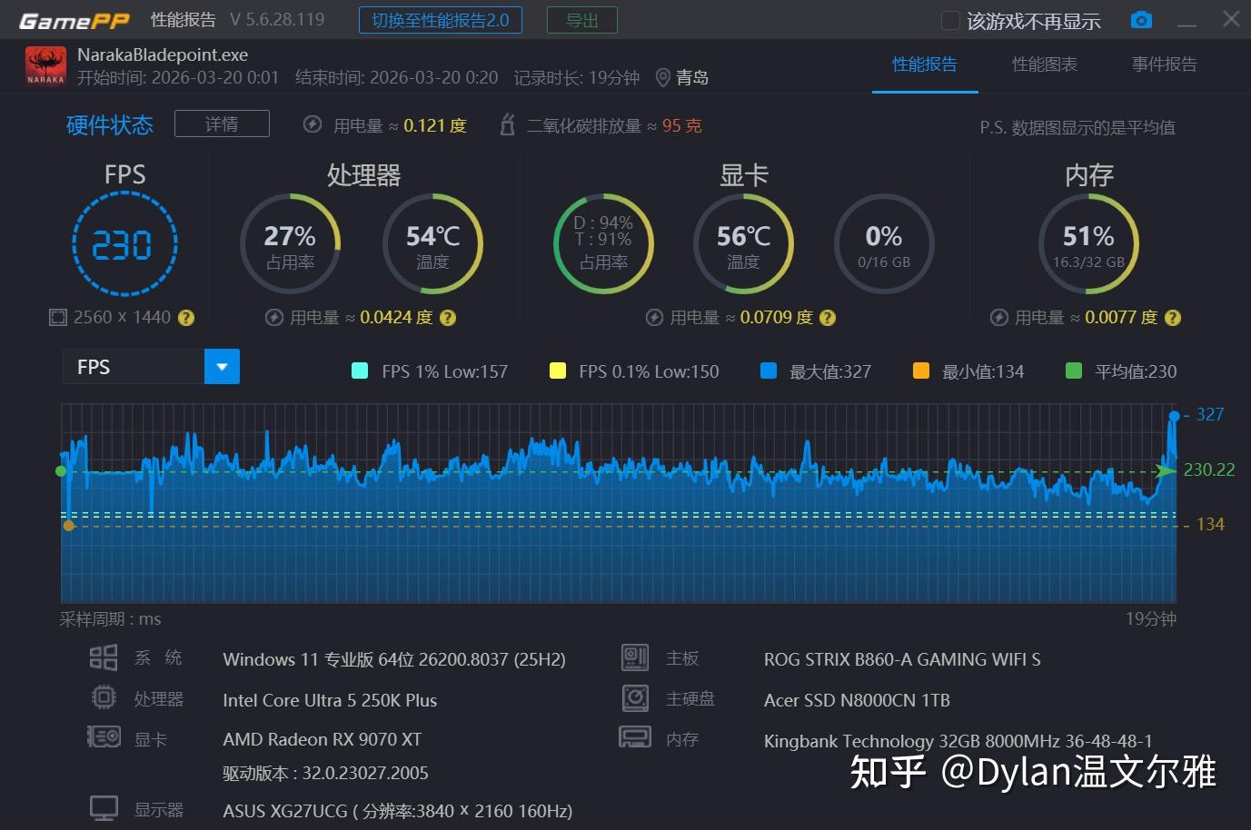Switch to the 性能报告 tab
The width and height of the screenshot is (1251, 830).
(925, 64)
